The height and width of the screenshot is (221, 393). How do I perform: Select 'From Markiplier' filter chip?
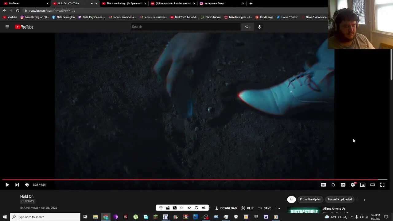310,200
